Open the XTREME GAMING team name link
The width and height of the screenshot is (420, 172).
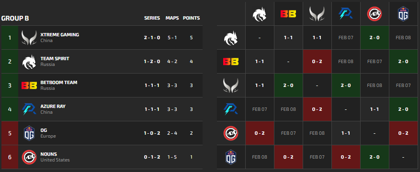[x=59, y=35]
